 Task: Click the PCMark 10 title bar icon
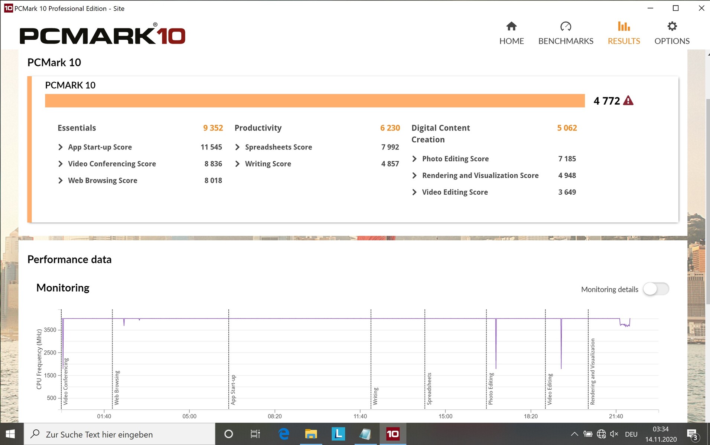(x=8, y=8)
